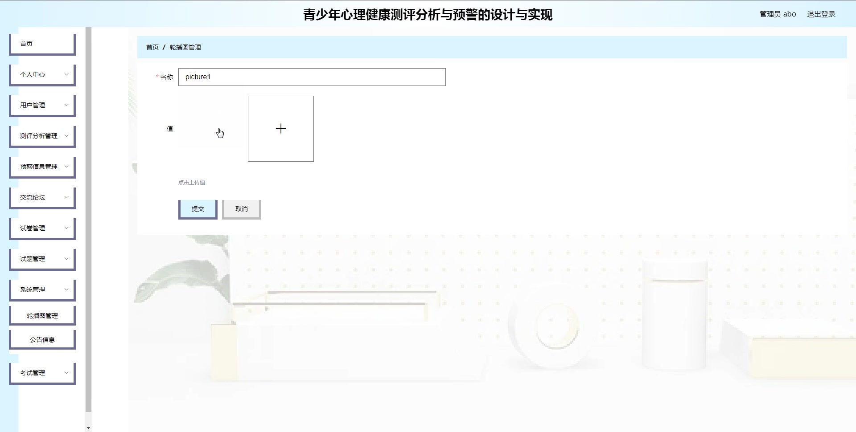Click the 提交 submit button
Screen dimensions: 856x432
(x=198, y=208)
